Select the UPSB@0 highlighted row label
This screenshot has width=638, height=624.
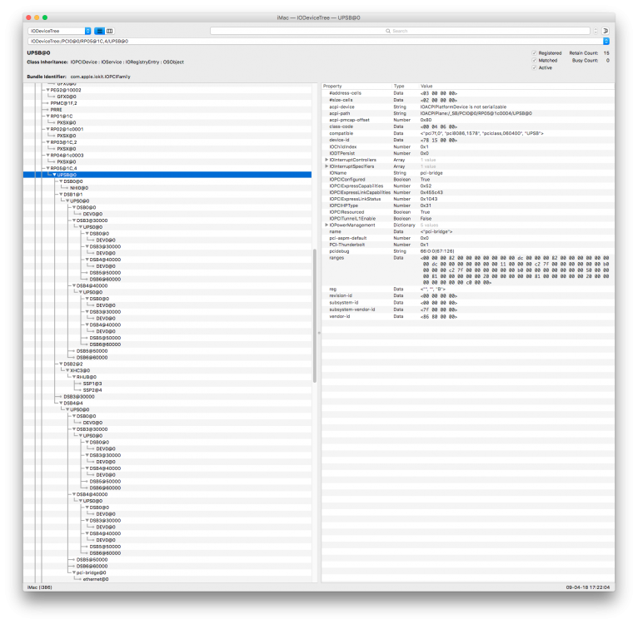click(x=67, y=175)
